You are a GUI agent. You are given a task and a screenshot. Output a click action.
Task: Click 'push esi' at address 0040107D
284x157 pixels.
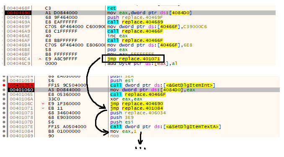point(122,122)
